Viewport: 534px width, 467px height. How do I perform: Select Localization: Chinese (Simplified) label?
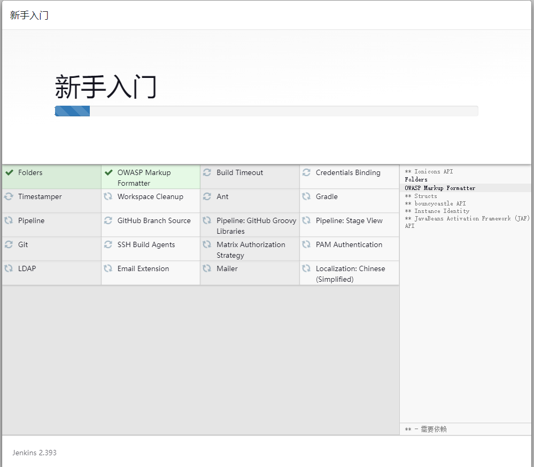[351, 274]
